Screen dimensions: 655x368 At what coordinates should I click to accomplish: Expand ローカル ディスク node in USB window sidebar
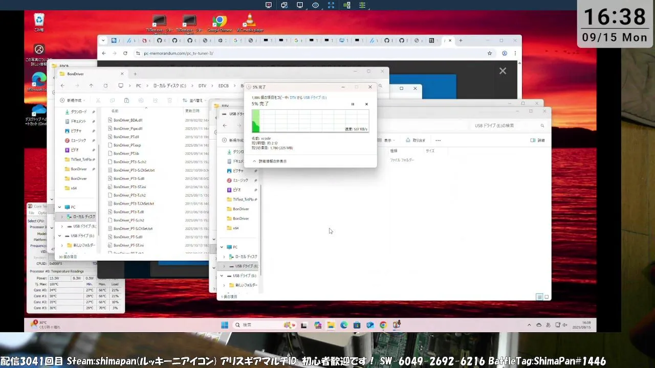click(x=224, y=257)
